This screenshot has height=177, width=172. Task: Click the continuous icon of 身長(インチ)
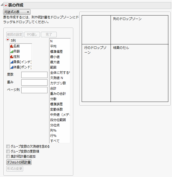click(12, 62)
